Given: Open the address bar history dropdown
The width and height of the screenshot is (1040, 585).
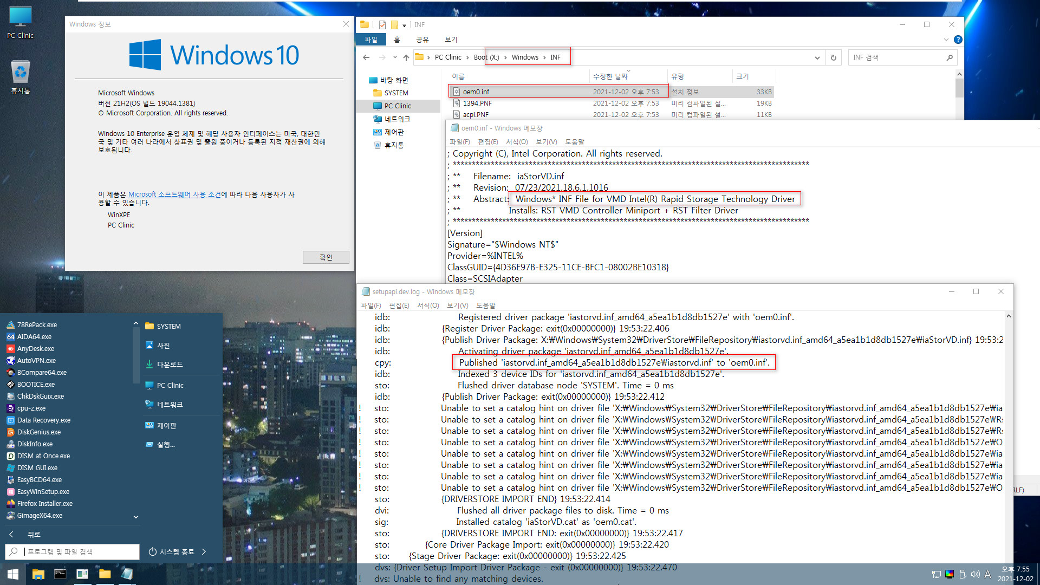Looking at the screenshot, I should coord(817,57).
